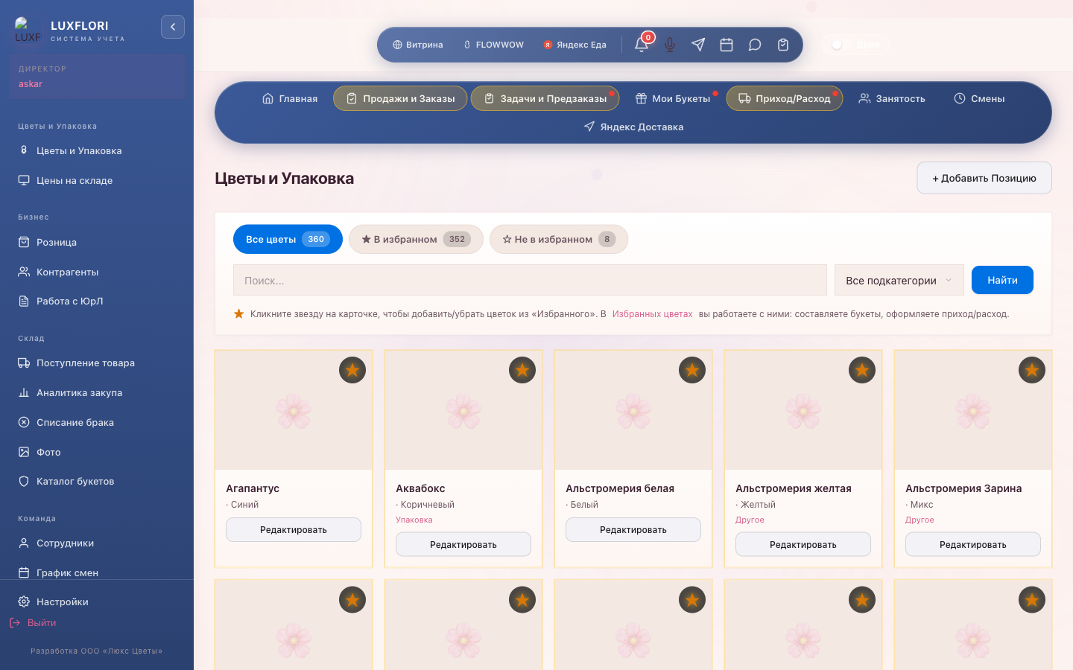Edit Агапантус via Редактировать button
1073x670 pixels.
294,530
